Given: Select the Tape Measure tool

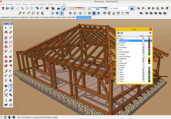Looking at the screenshot, I should pyautogui.click(x=6, y=71).
